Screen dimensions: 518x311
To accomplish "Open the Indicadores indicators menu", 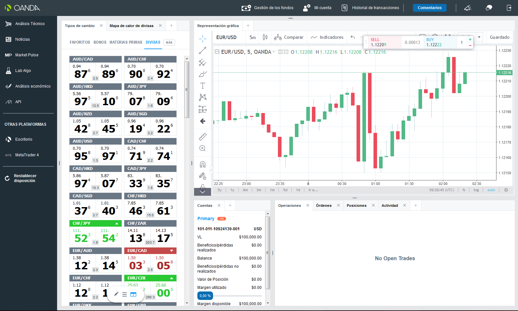I will point(327,37).
